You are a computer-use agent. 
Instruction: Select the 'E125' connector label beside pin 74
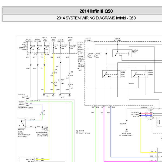point(98,107)
